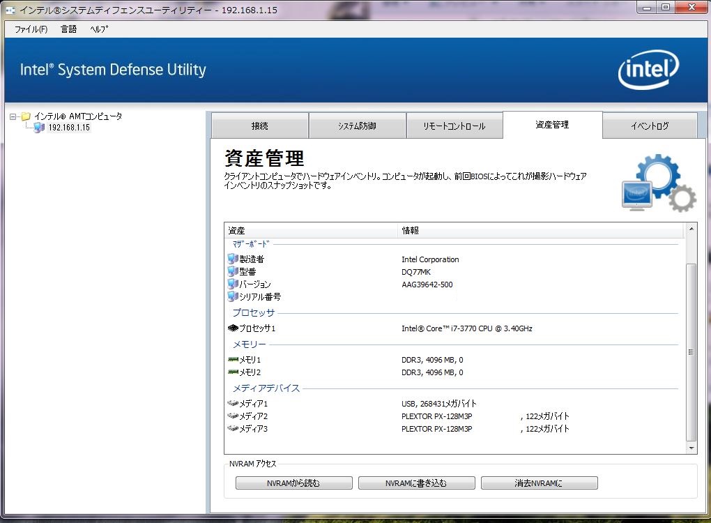Click the asset list scroll-up arrow

coord(691,229)
